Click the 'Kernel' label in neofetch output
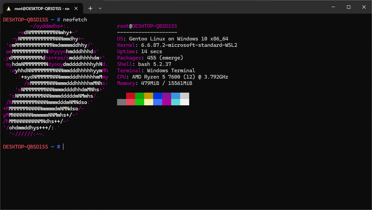The width and height of the screenshot is (372, 210). pos(126,45)
